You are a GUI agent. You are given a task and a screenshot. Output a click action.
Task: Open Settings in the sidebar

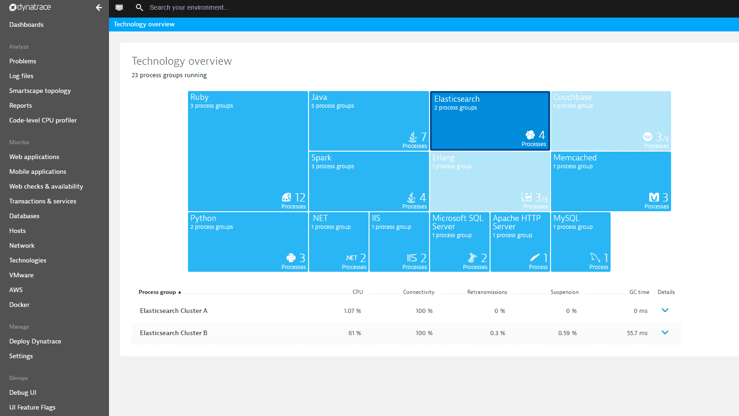click(21, 356)
